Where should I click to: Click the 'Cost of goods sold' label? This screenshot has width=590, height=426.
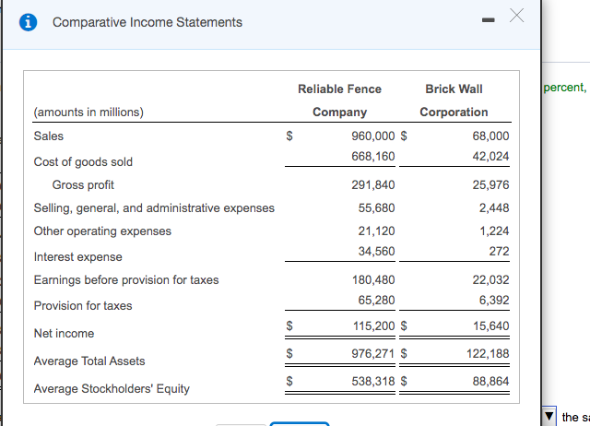pos(83,161)
